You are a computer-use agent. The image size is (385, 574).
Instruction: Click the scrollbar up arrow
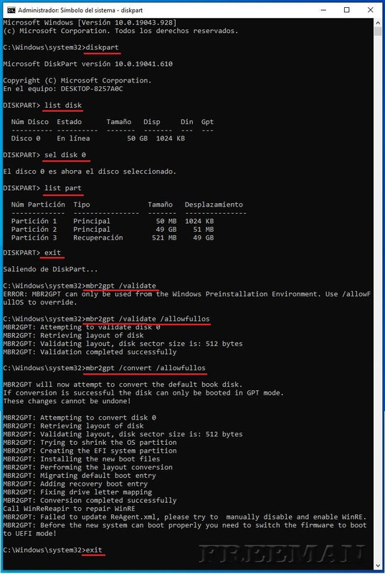(x=378, y=22)
